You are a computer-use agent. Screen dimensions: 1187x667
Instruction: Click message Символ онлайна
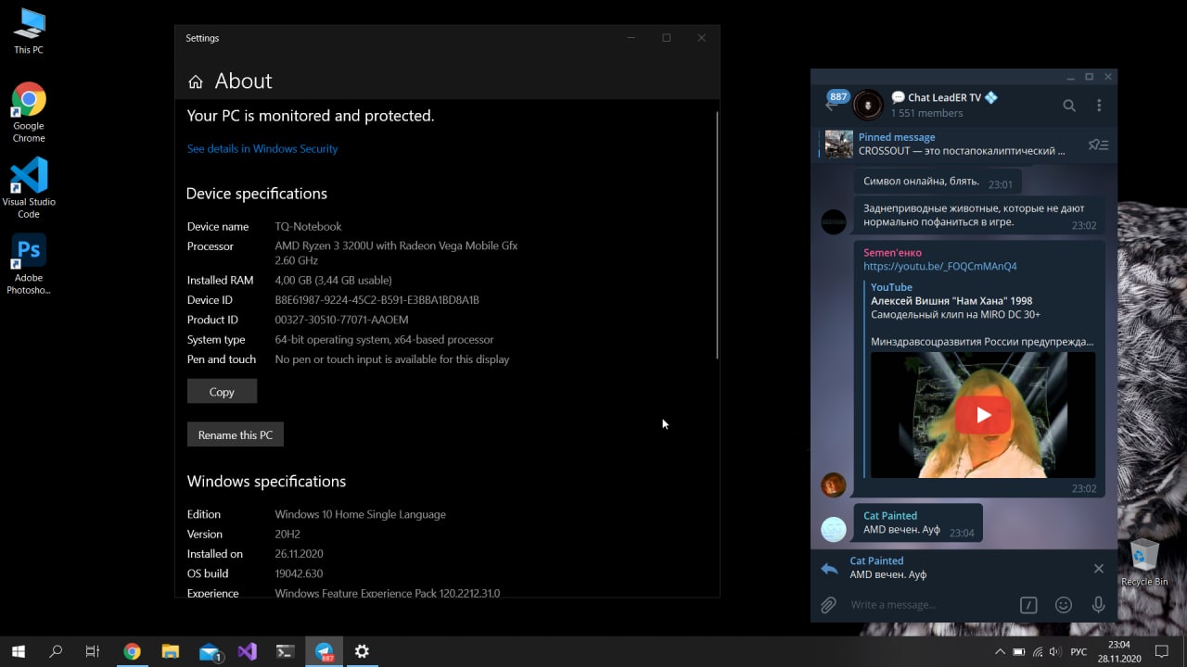click(x=938, y=182)
